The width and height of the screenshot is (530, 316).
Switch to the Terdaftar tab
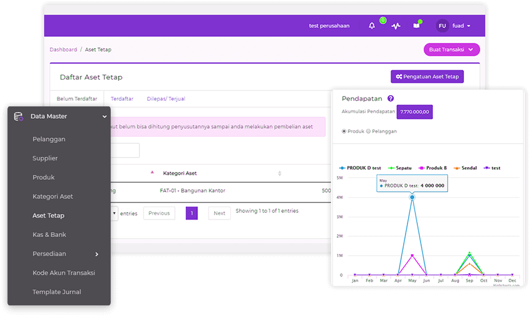pos(122,99)
